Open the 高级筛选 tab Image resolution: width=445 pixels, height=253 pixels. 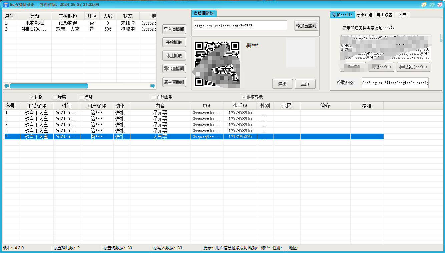pos(364,15)
